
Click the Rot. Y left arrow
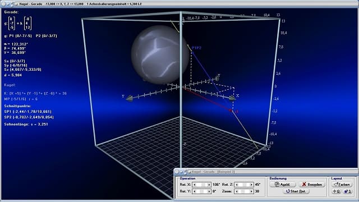pyautogui.click(x=195, y=191)
